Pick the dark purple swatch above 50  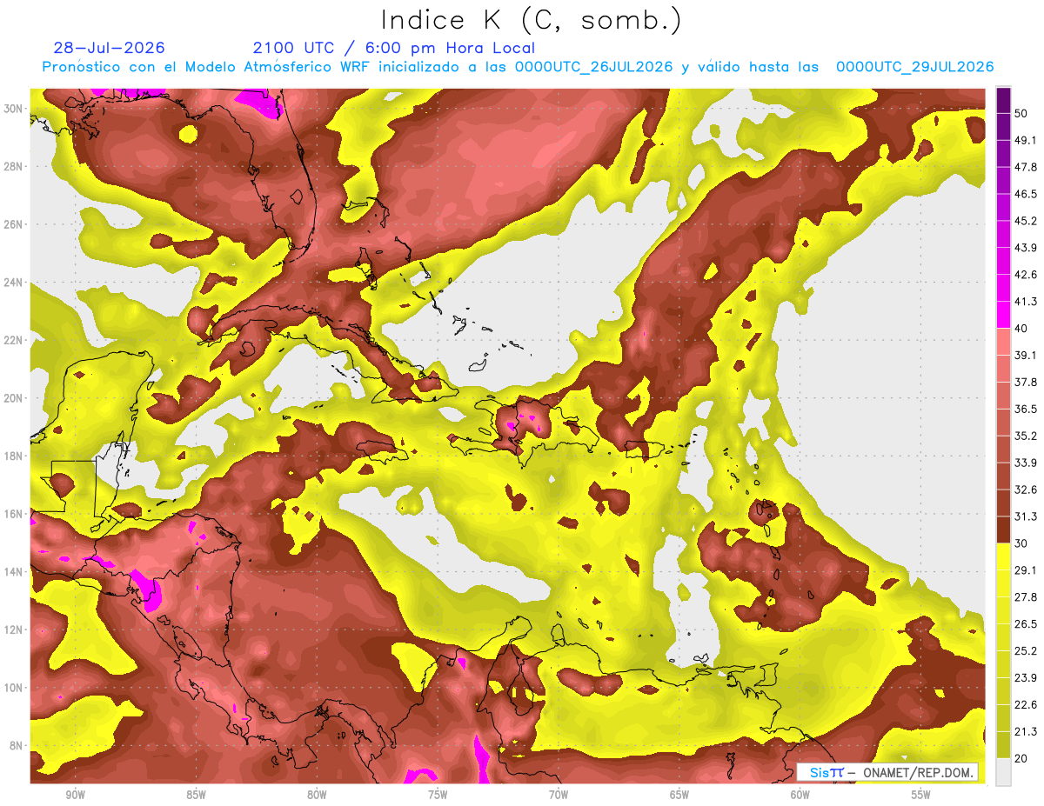tap(1003, 99)
